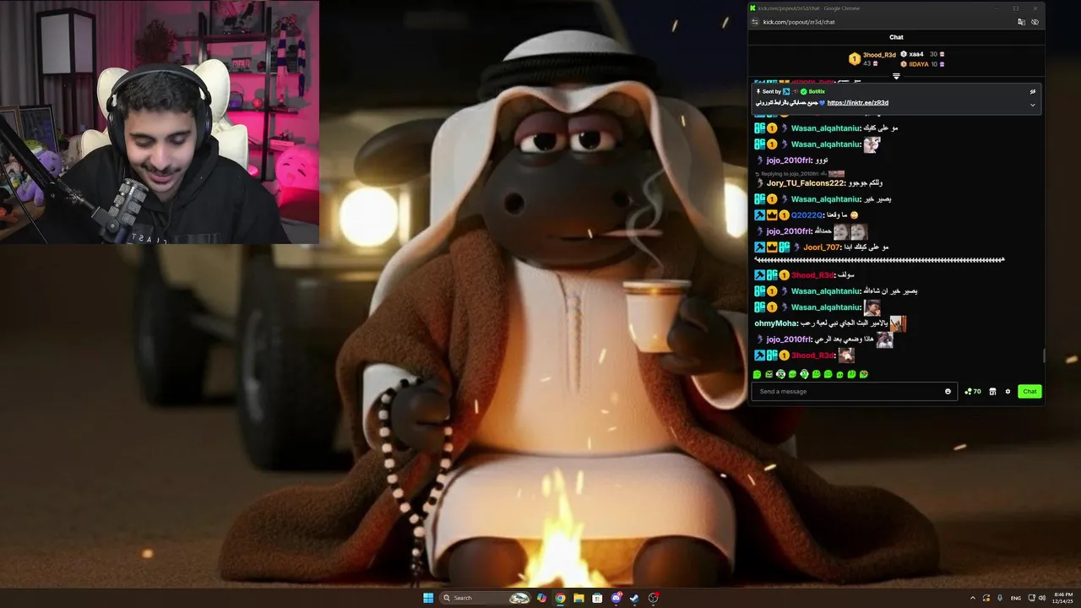This screenshot has width=1081, height=608.
Task: Open emoji picker in message box
Action: 948,392
